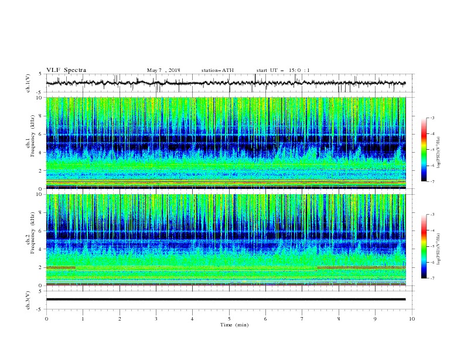
Task: Click the ch.1 spectrogram "4" kHz tick
Action: [41, 153]
